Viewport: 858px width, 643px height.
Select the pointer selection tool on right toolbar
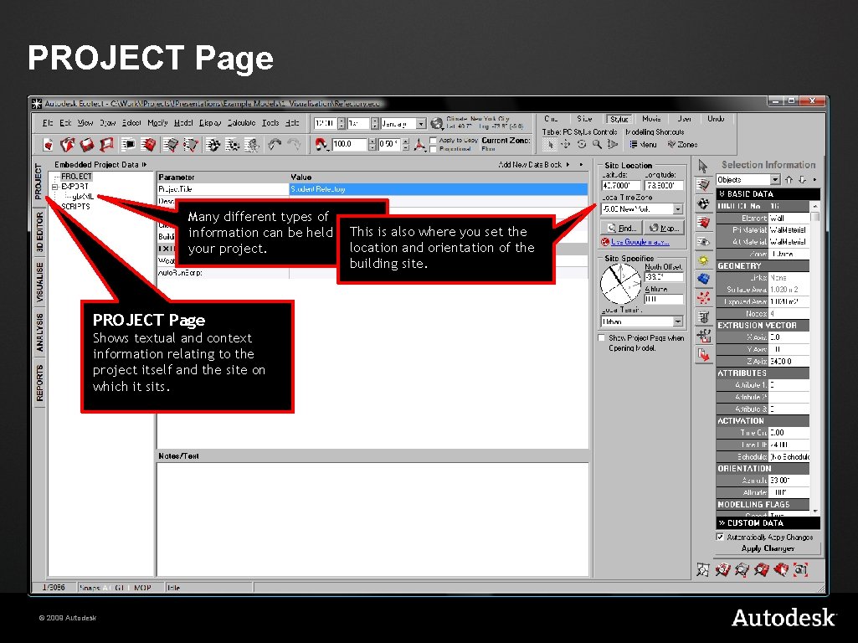point(701,165)
